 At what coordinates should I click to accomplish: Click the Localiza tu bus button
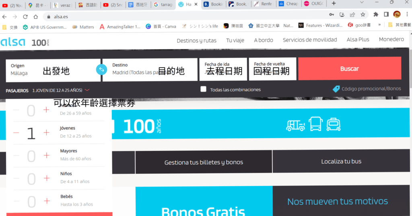[x=341, y=161]
